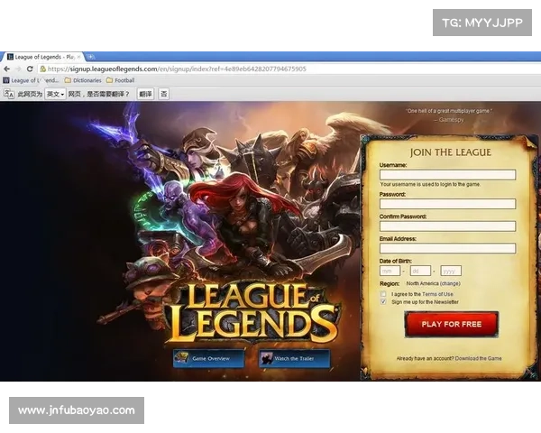Click the Watch the Trailer button
Image resolution: width=541 pixels, height=433 pixels.
pos(294,358)
